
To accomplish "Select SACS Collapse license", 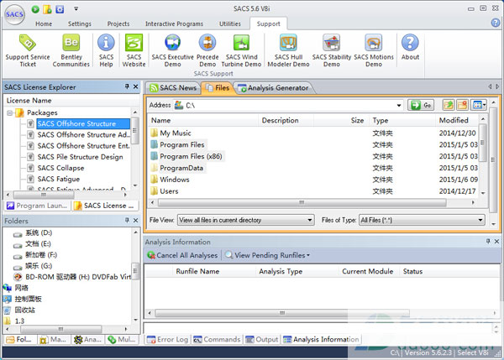I will pos(60,168).
